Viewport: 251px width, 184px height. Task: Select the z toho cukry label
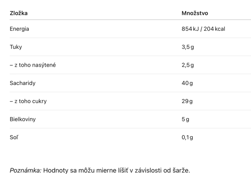point(28,101)
